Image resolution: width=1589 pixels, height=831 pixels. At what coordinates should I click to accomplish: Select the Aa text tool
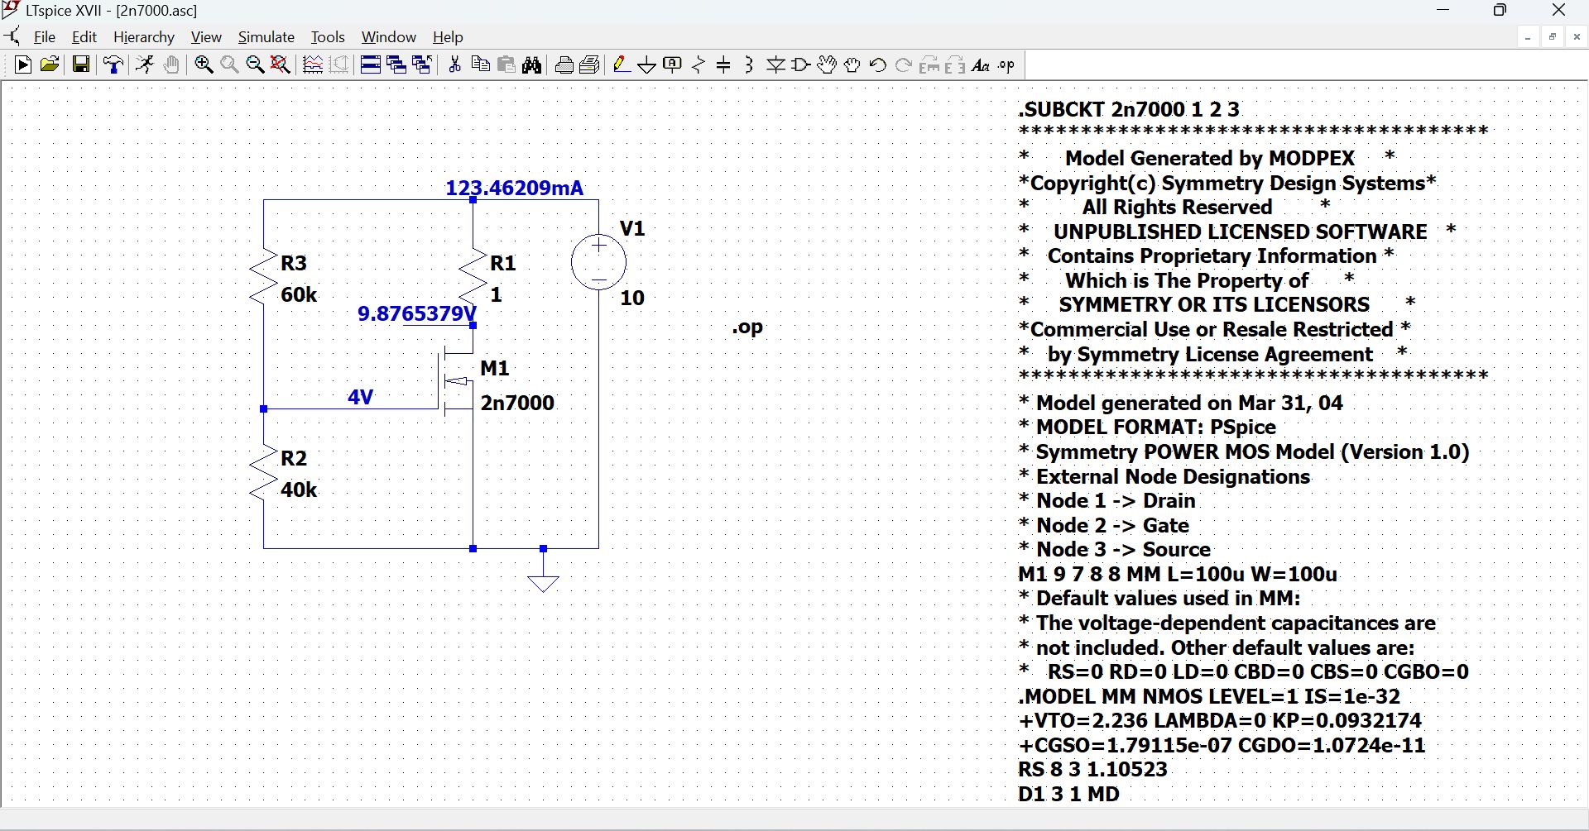tap(981, 65)
